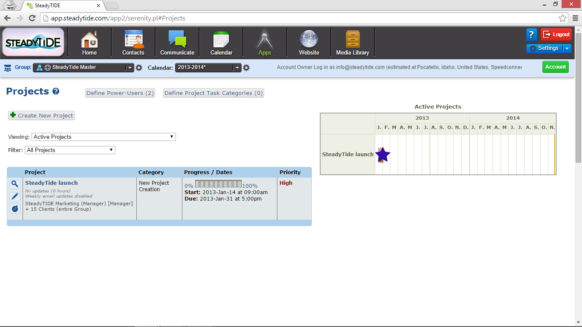This screenshot has height=327, width=582.
Task: Click the 2014 year header in the chart
Action: pos(513,118)
